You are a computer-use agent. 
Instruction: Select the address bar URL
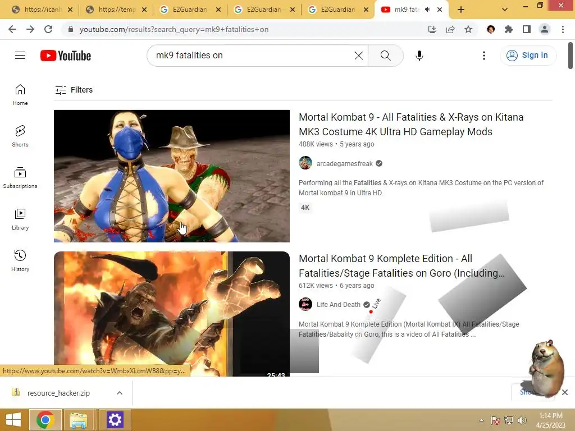click(174, 29)
